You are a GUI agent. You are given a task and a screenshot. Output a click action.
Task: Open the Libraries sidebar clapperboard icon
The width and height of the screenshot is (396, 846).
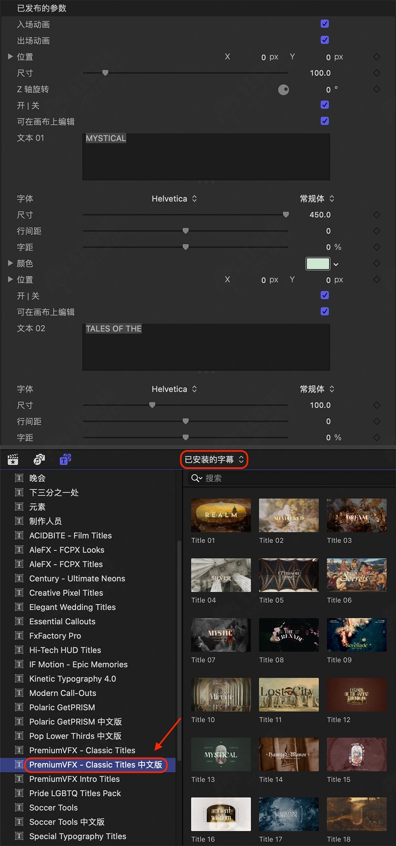click(x=13, y=459)
